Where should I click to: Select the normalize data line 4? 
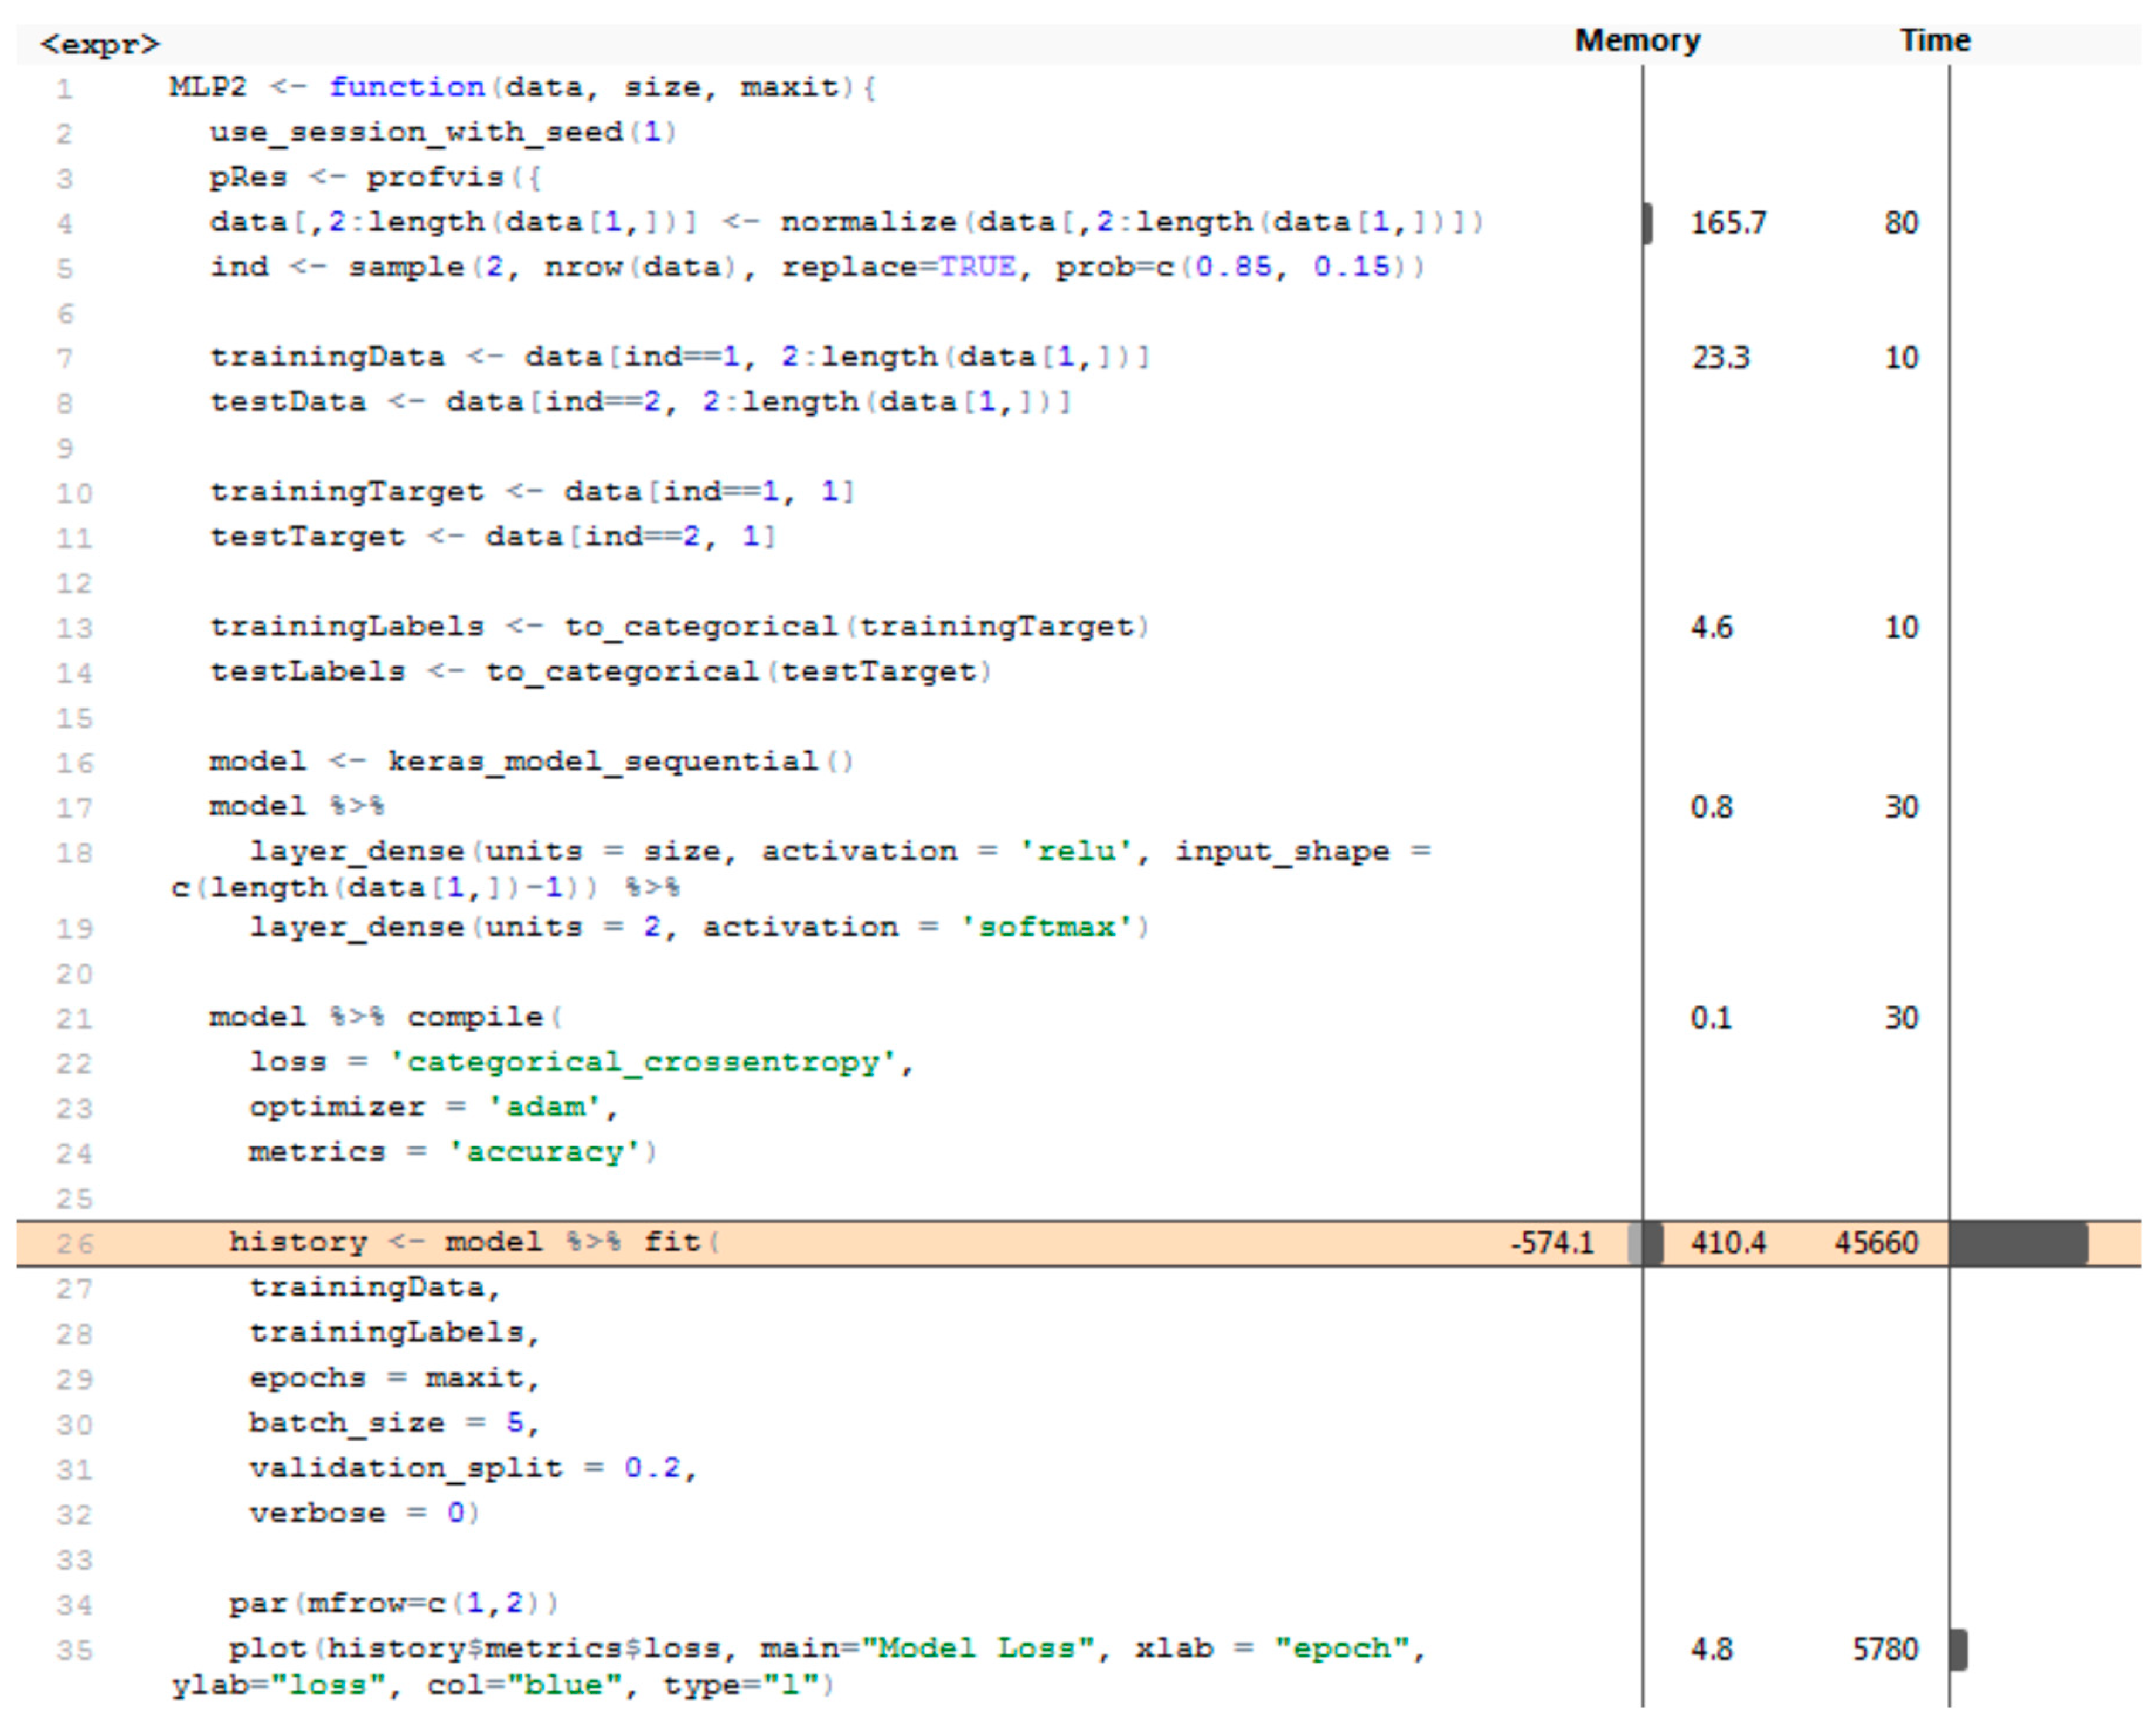tap(845, 222)
